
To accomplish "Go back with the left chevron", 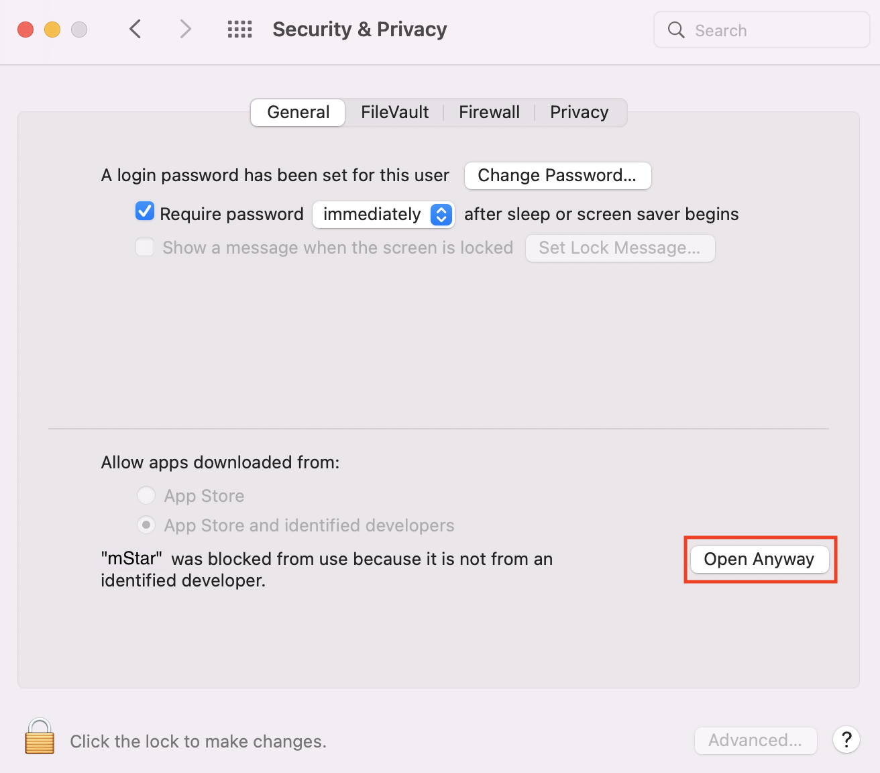I will [x=135, y=29].
